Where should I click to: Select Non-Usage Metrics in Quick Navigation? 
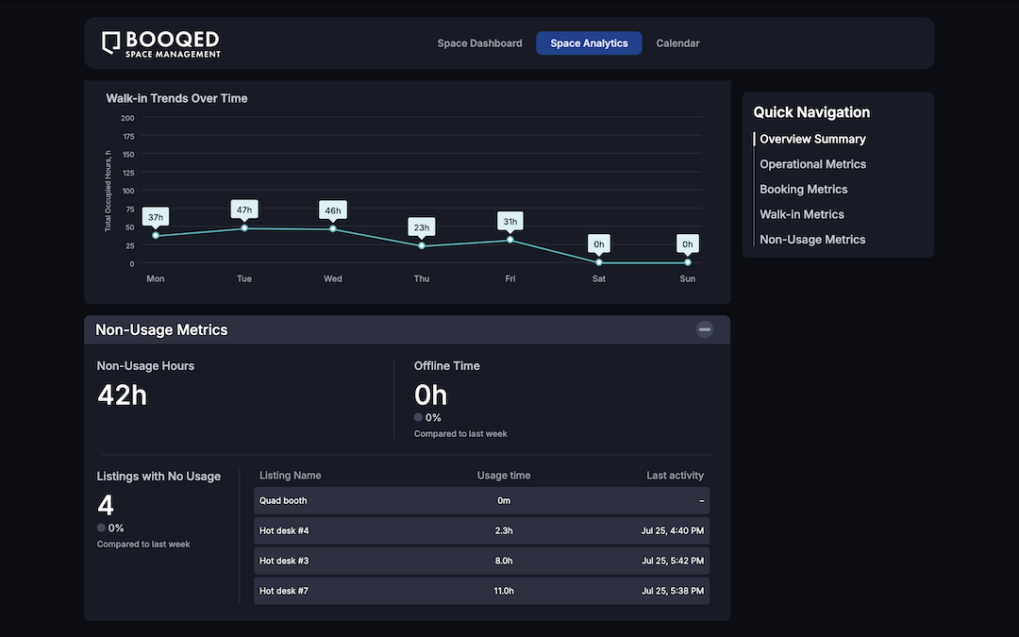click(812, 239)
